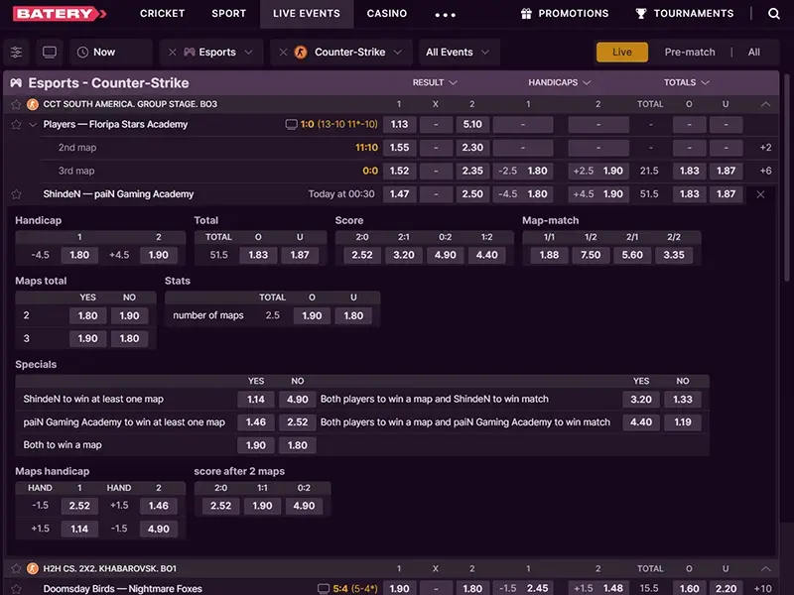Favorite the CCT South America tournament star
The image size is (794, 595).
(16, 104)
